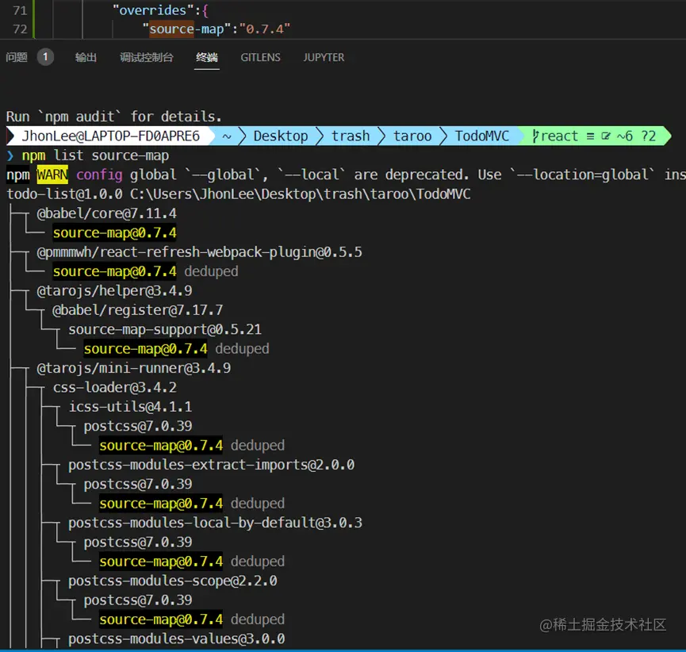Click deduped label beside react-refresh source-map
Image resolution: width=686 pixels, height=652 pixels.
click(211, 271)
